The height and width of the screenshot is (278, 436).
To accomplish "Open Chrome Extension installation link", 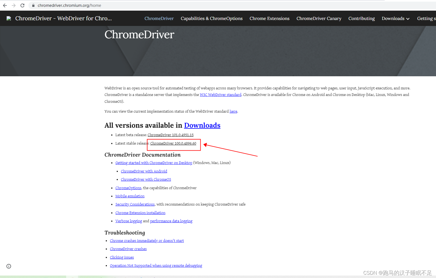I will 140,213.
